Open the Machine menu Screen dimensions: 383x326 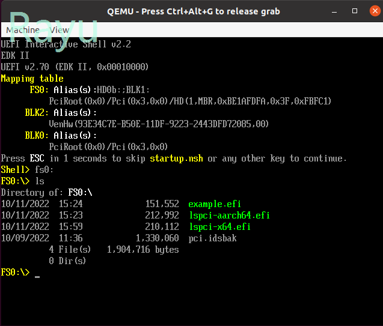[x=23, y=30]
